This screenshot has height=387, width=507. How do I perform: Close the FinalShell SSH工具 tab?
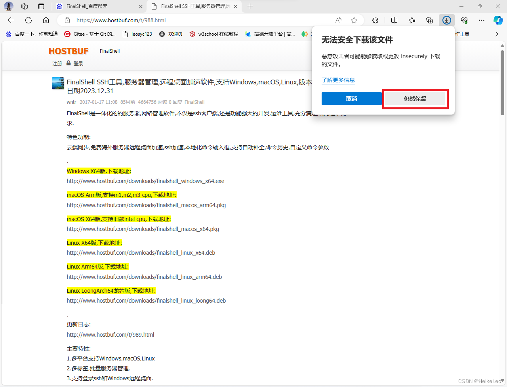pyautogui.click(x=236, y=6)
